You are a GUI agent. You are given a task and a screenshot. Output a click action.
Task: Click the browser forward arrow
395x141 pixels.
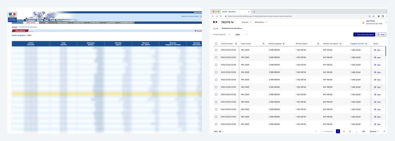coord(217,16)
